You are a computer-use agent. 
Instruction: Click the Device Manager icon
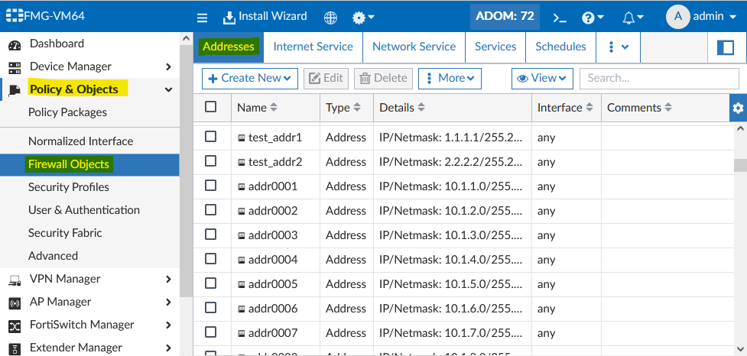pyautogui.click(x=15, y=67)
